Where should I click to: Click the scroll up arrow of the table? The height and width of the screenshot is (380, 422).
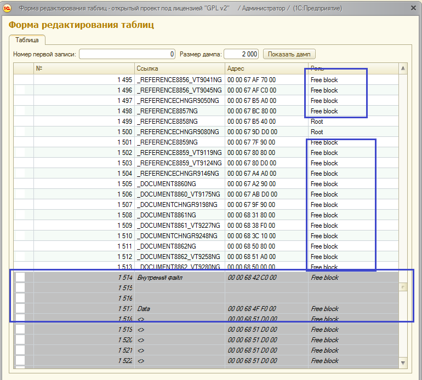403,68
